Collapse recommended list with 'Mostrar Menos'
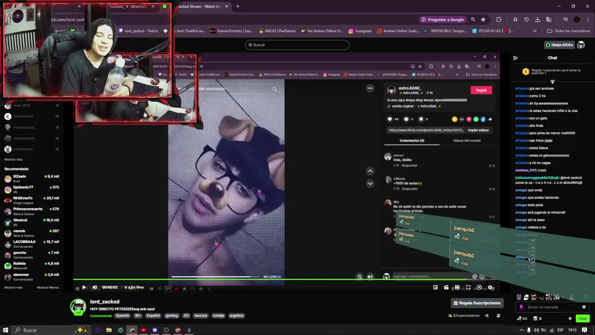The width and height of the screenshot is (595, 335). click(x=48, y=288)
